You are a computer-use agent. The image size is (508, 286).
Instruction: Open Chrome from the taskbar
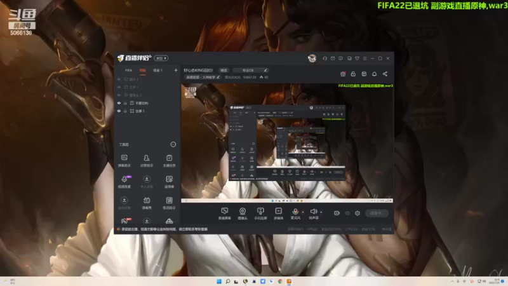(280, 281)
